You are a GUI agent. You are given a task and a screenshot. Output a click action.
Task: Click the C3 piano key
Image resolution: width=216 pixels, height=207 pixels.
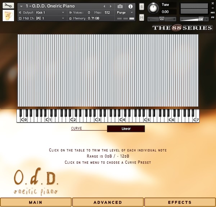point(96,120)
